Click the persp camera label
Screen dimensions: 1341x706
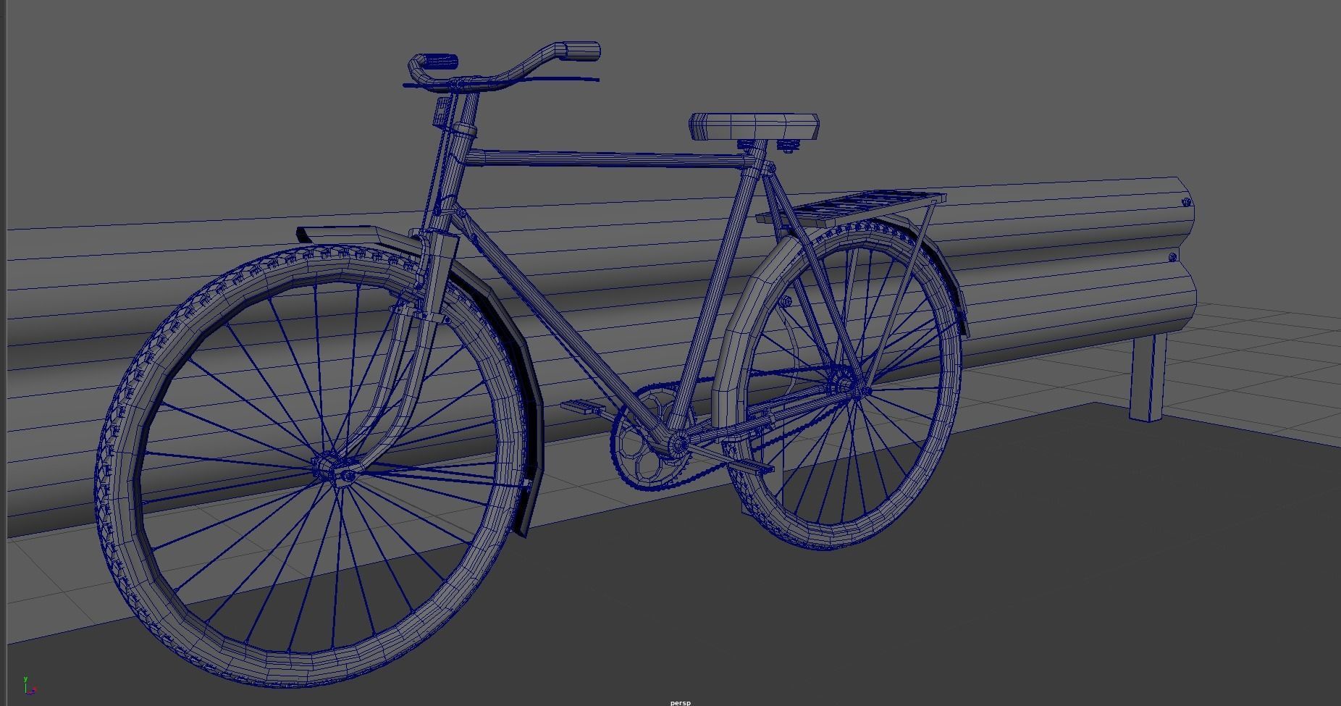(680, 702)
